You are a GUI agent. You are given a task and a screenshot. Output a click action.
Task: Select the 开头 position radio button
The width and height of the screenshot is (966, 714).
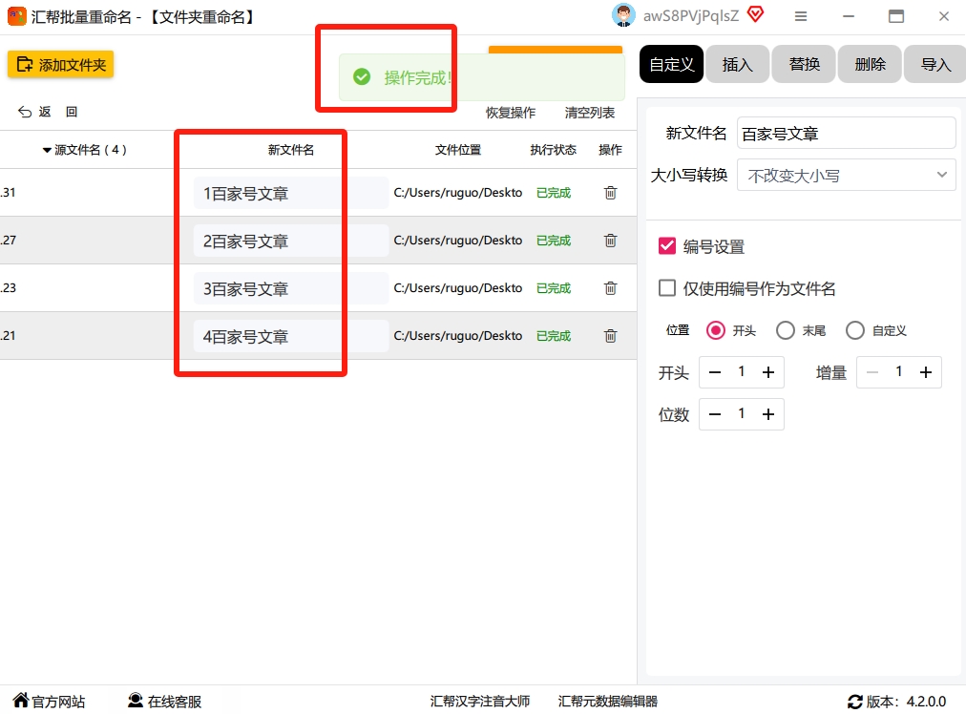coord(715,331)
